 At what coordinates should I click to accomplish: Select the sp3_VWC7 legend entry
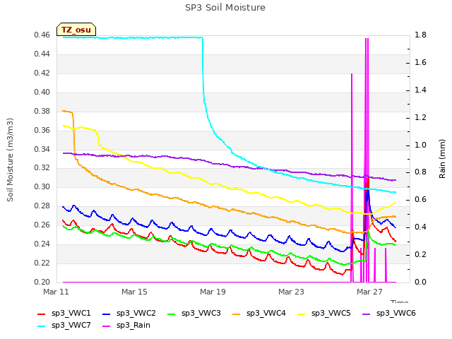(x=64, y=326)
